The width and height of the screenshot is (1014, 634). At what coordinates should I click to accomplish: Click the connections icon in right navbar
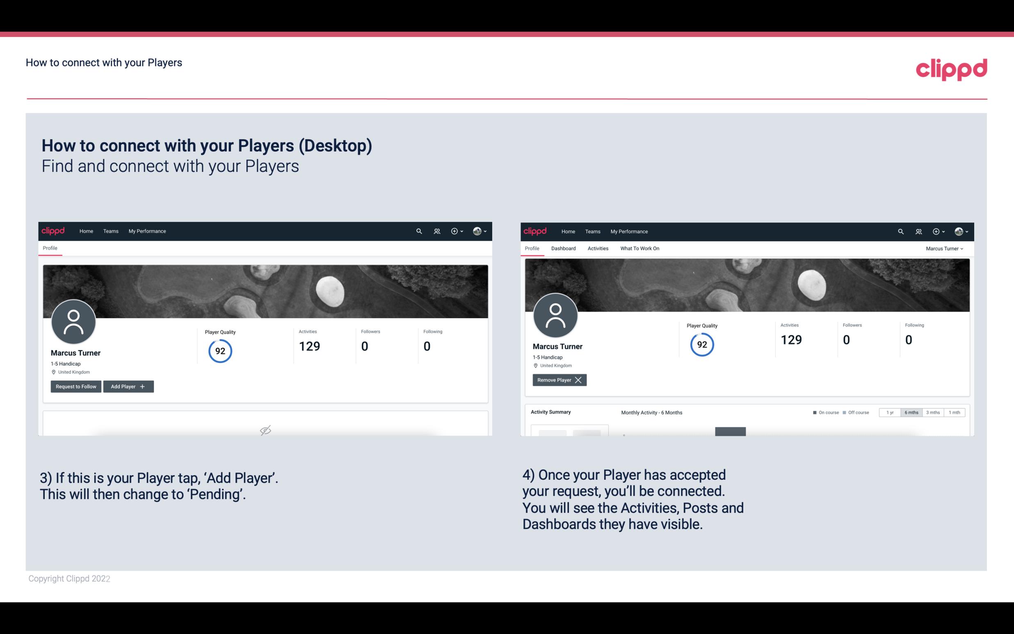tap(918, 231)
